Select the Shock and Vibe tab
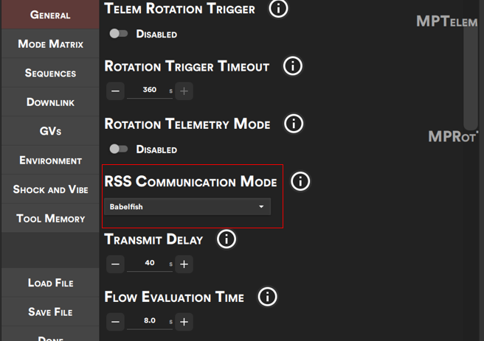Viewport: 484px width, 341px height. (x=50, y=189)
